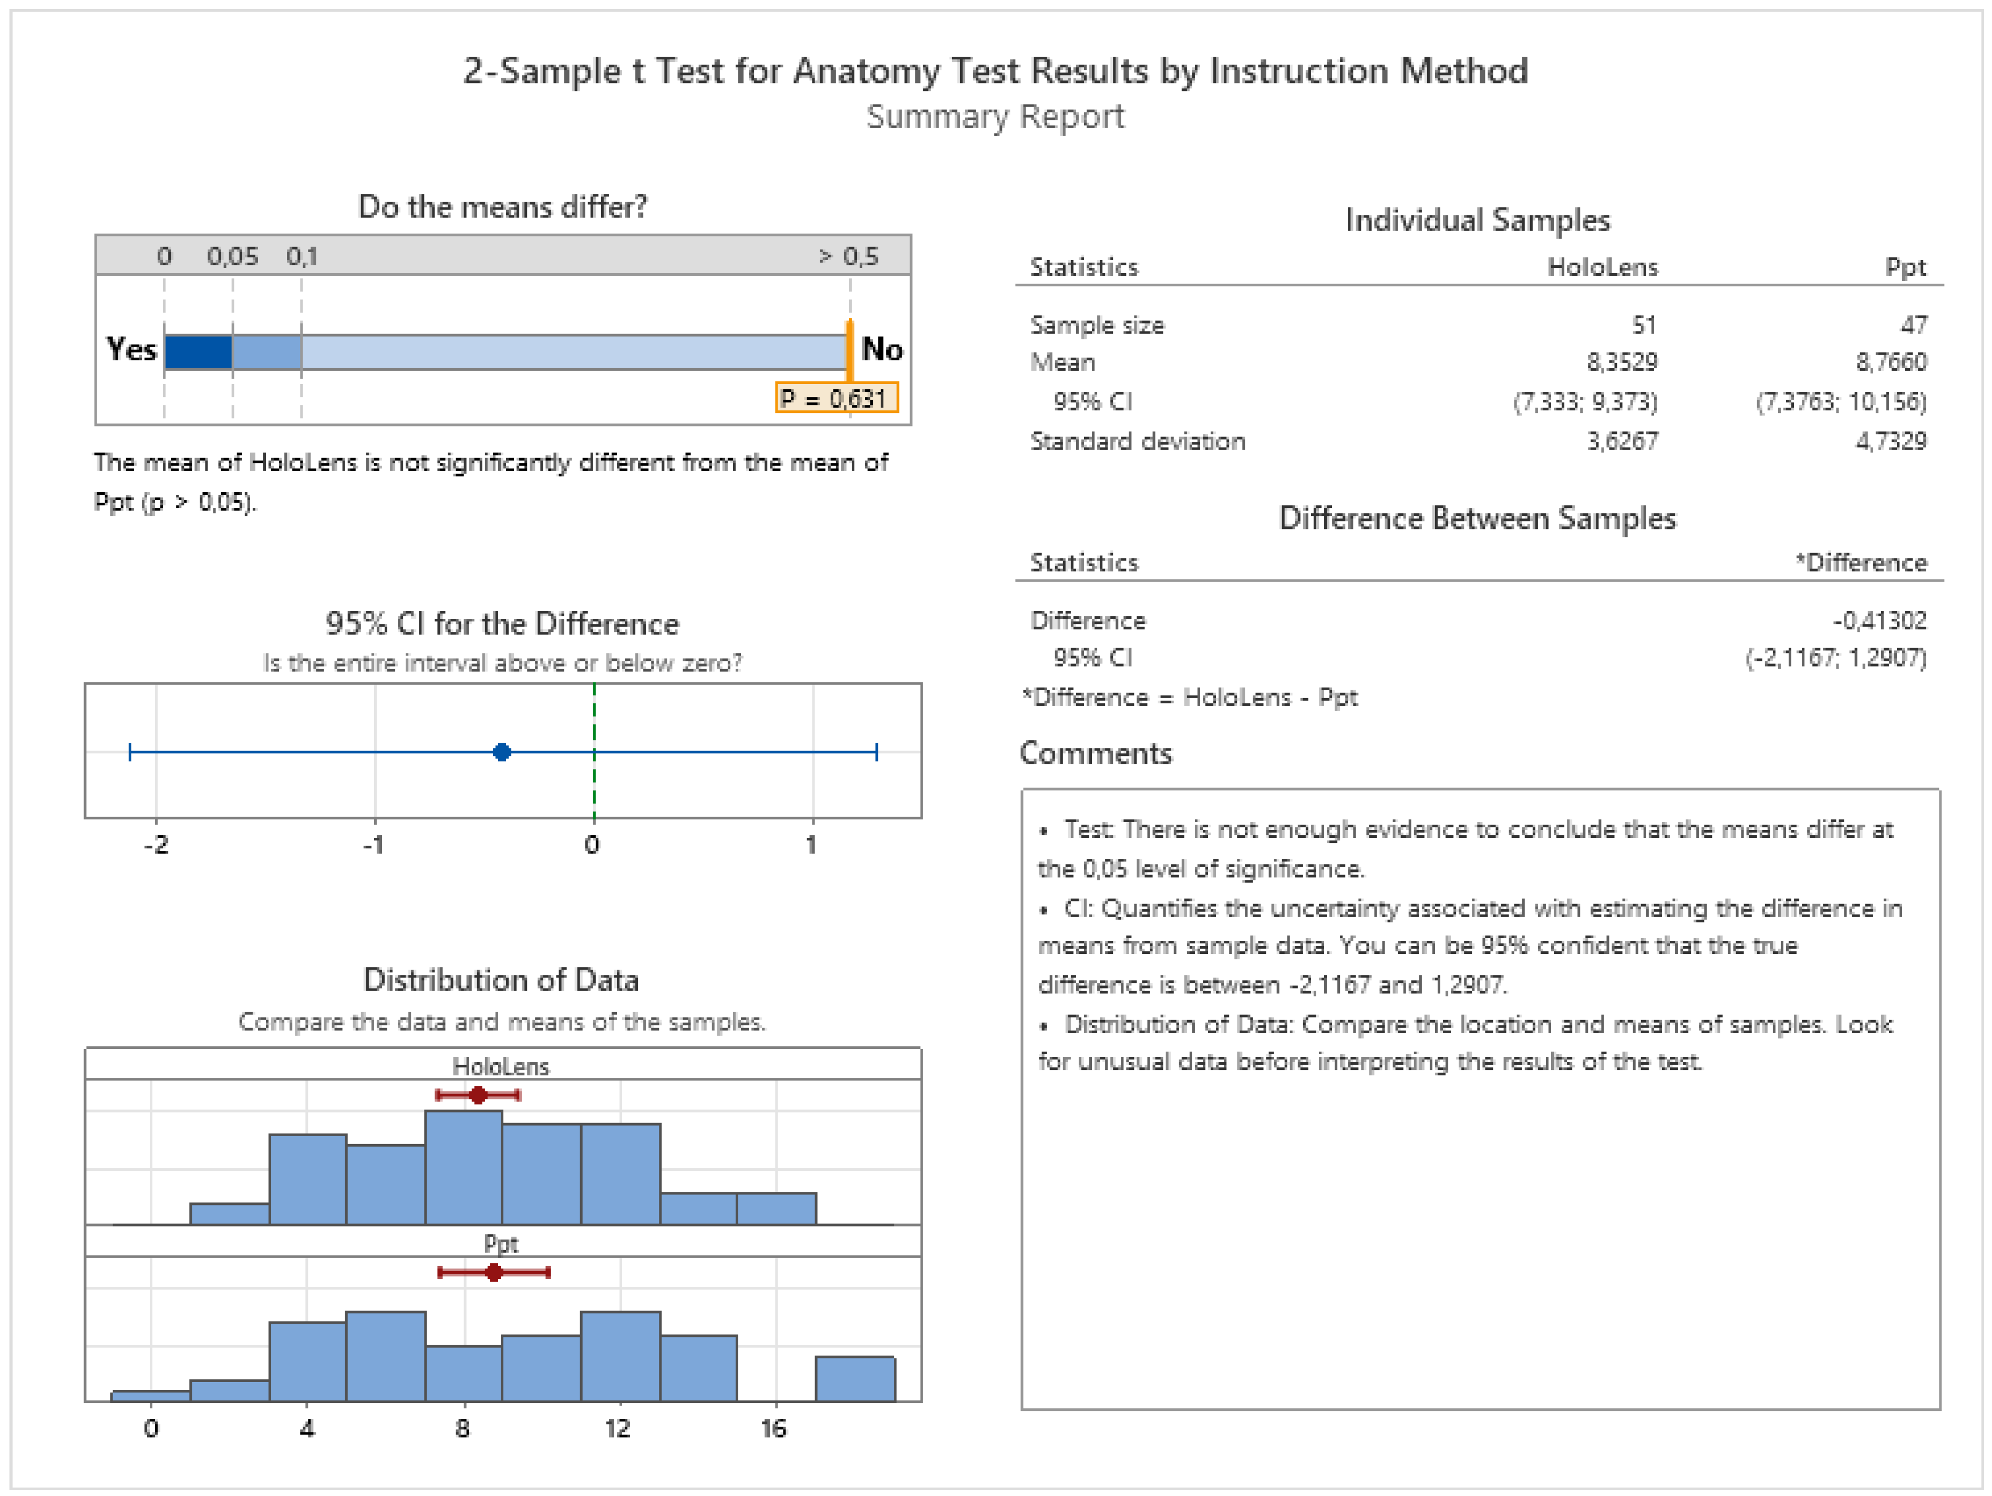
Task: Click the Ppt histogram panel label
Action: [x=501, y=1244]
